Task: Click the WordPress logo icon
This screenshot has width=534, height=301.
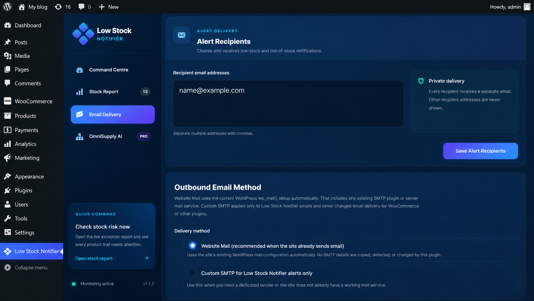Action: [7, 7]
